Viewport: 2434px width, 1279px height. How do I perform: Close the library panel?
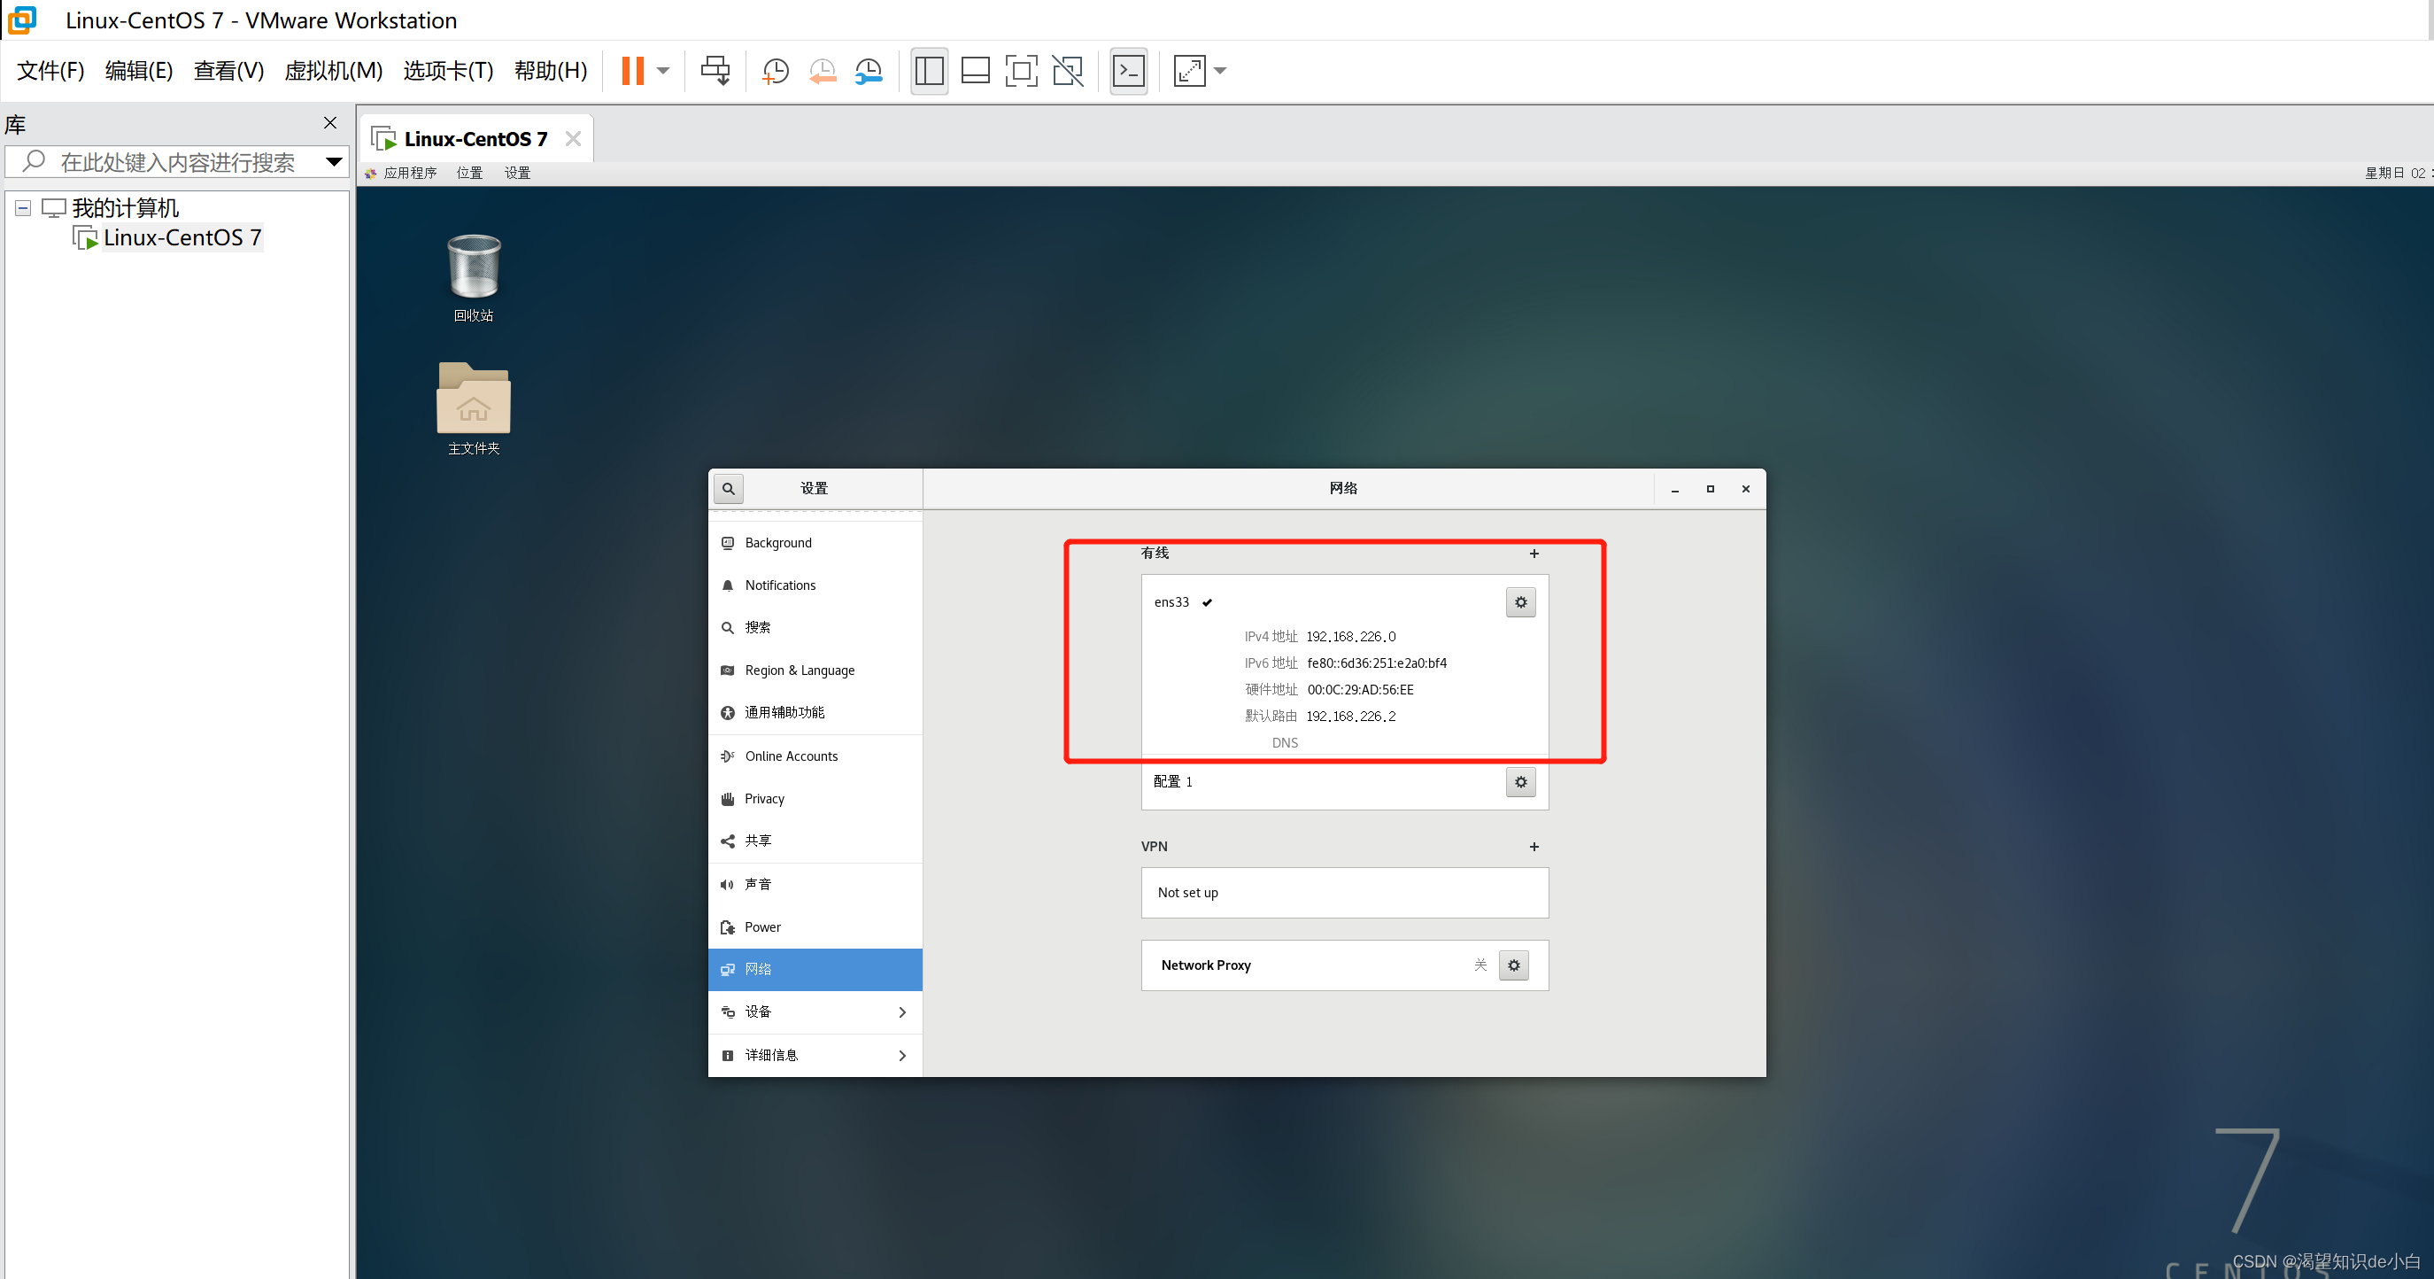click(329, 123)
